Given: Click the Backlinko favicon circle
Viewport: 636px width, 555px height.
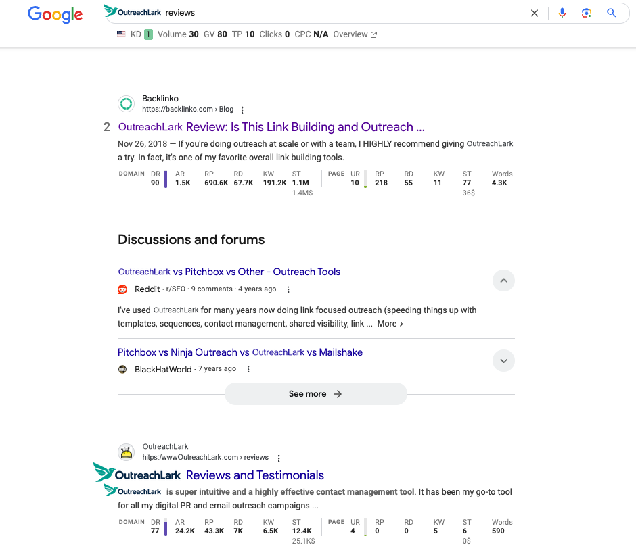Looking at the screenshot, I should 126,104.
